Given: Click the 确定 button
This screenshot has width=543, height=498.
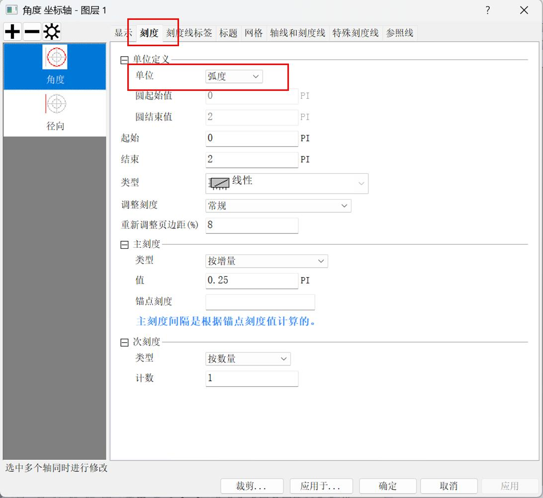Looking at the screenshot, I should 387,486.
